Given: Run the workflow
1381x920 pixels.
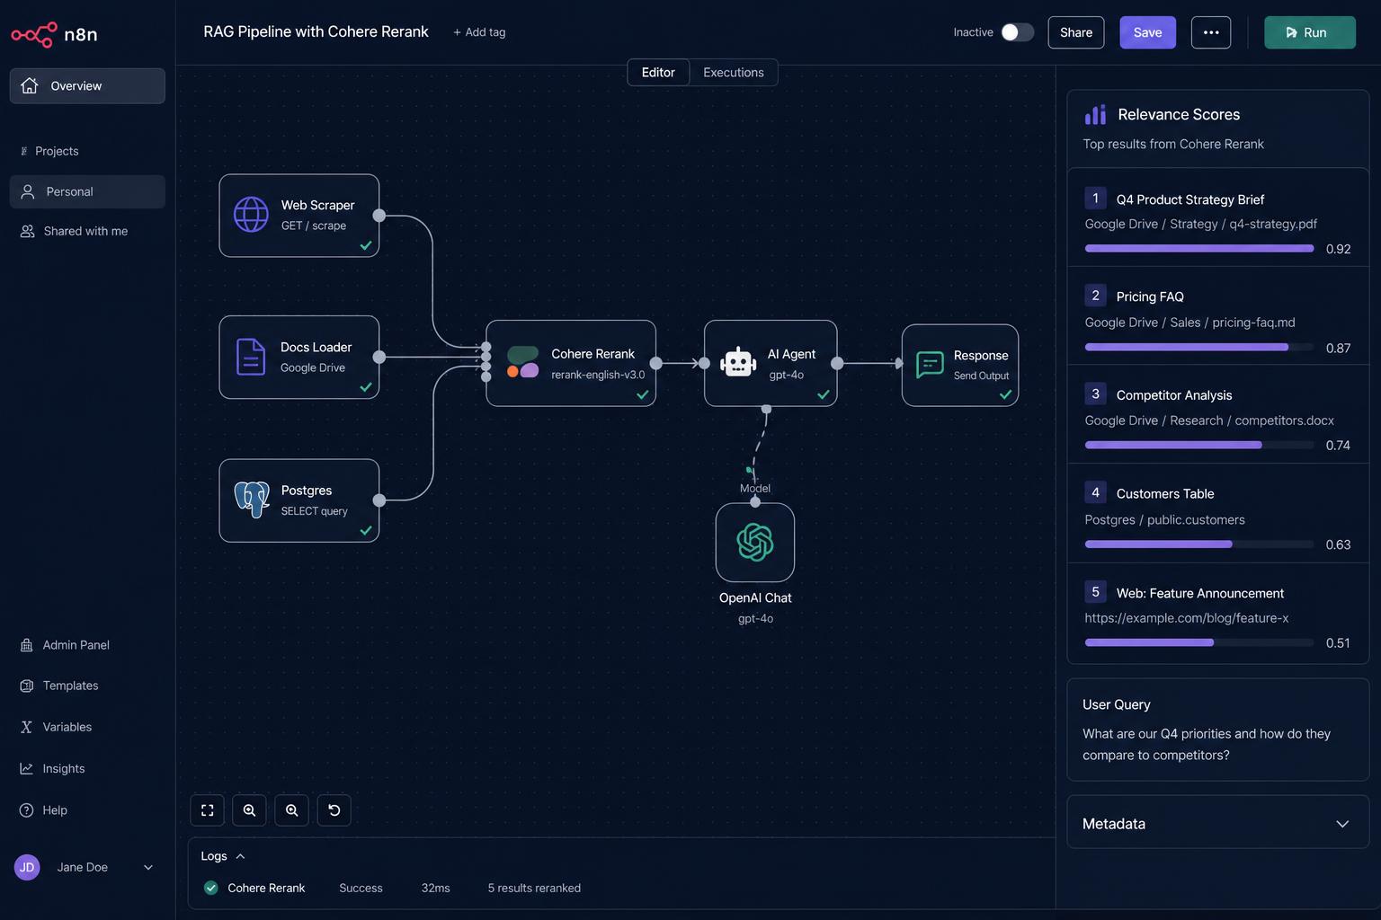Looking at the screenshot, I should tap(1310, 32).
